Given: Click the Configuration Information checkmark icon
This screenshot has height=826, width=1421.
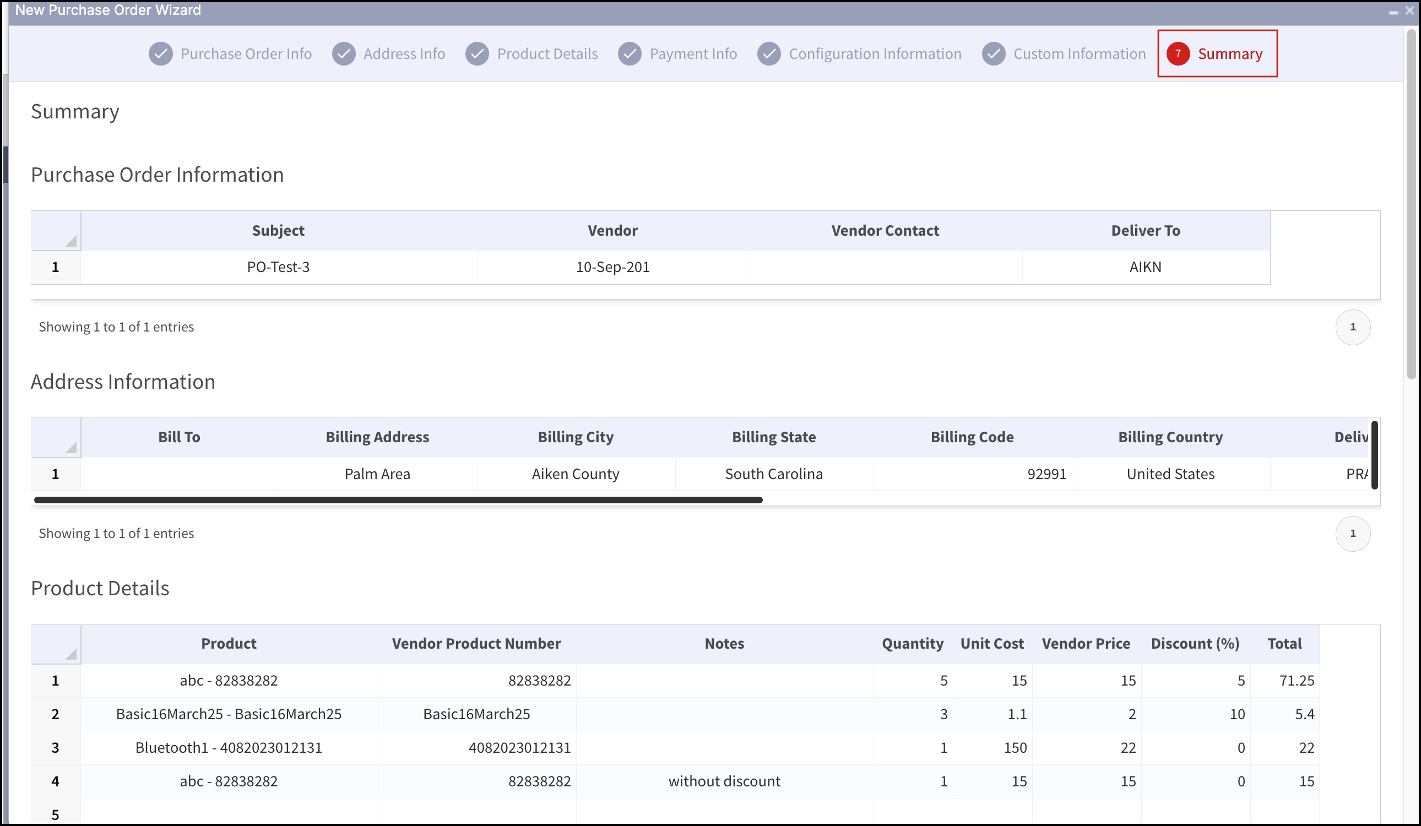Looking at the screenshot, I should tap(769, 54).
